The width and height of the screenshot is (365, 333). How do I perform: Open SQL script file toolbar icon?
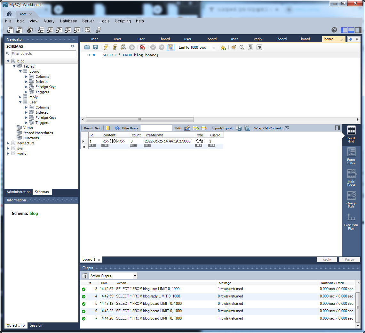point(19,30)
